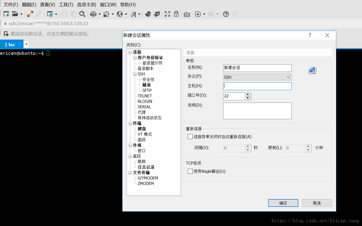Increase port number with up spinner arrow
The image size is (362, 226).
[x=248, y=94]
